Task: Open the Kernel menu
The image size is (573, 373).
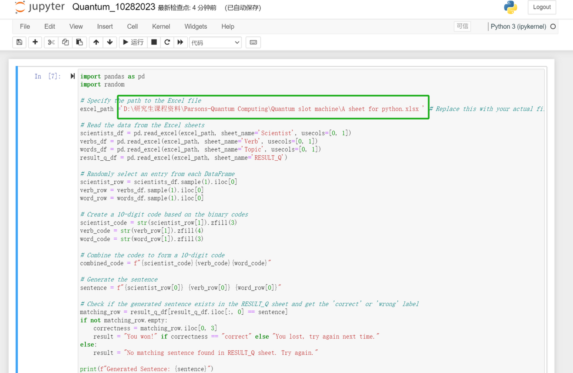Action: coord(161,27)
